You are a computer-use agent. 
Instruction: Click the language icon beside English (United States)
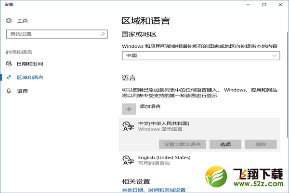128,160
